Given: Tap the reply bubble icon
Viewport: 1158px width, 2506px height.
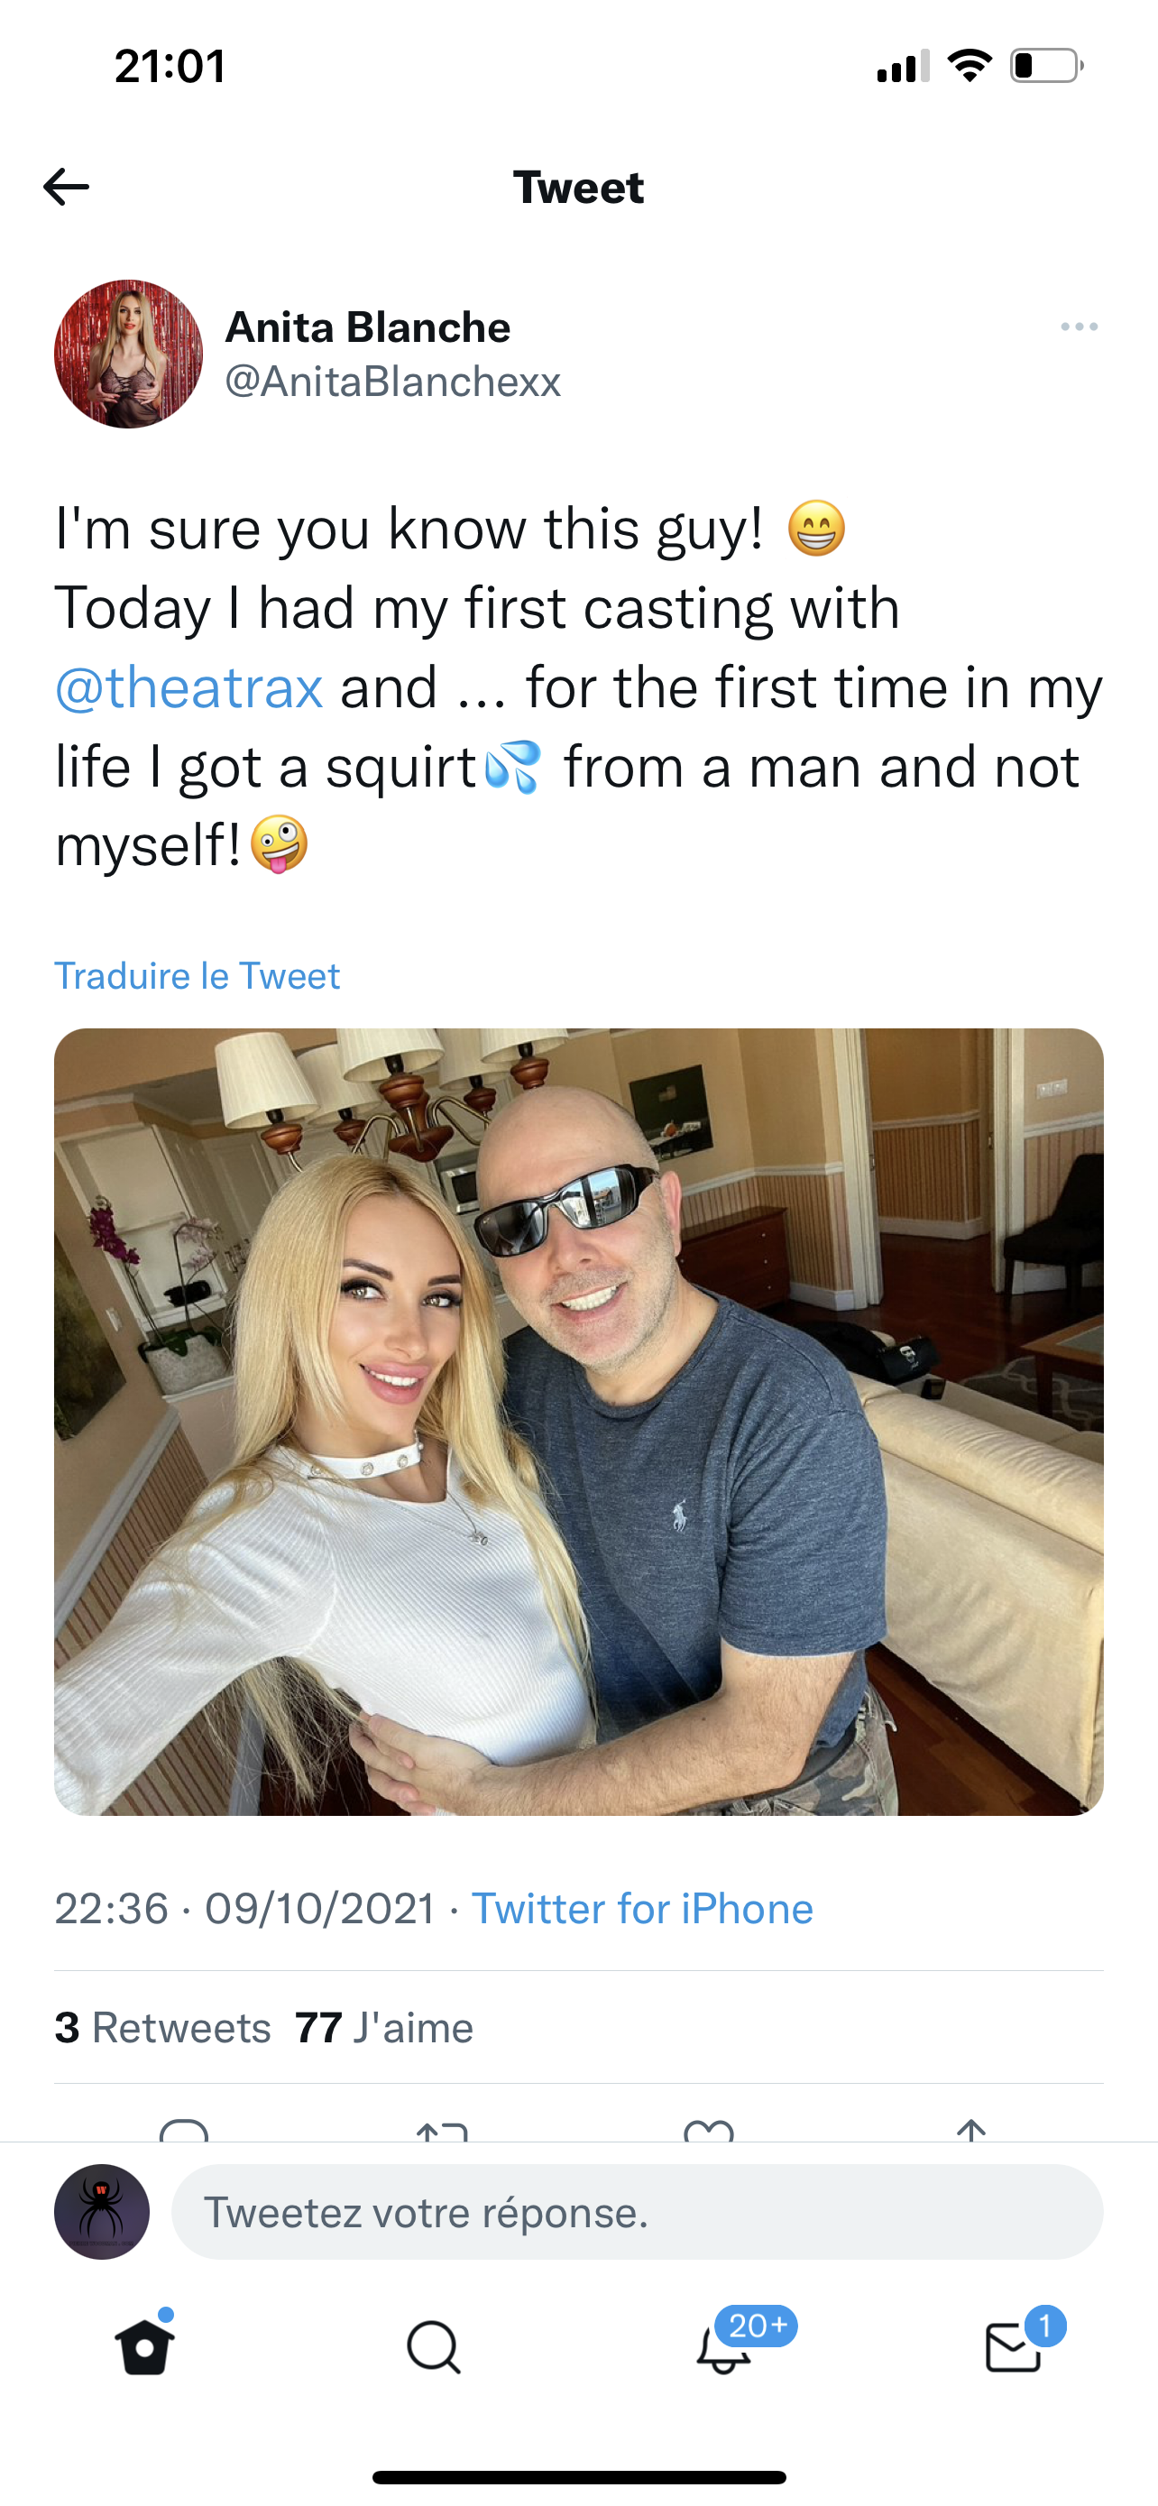Looking at the screenshot, I should 184,2129.
